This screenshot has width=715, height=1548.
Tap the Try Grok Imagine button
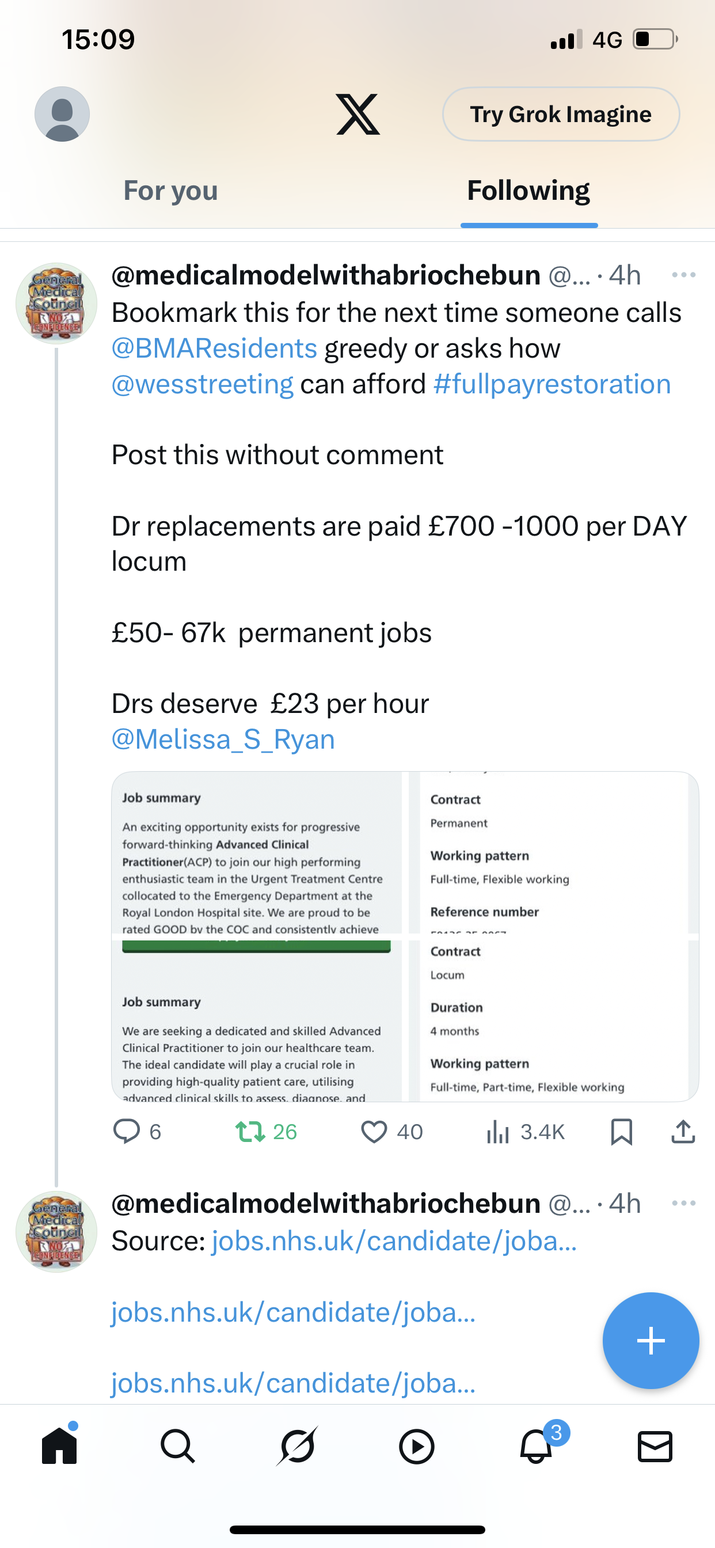pos(561,114)
